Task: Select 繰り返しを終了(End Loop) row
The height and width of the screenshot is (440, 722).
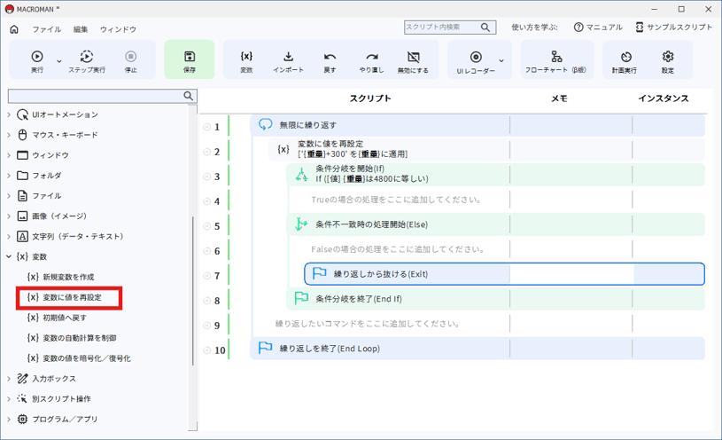Action: [477, 349]
